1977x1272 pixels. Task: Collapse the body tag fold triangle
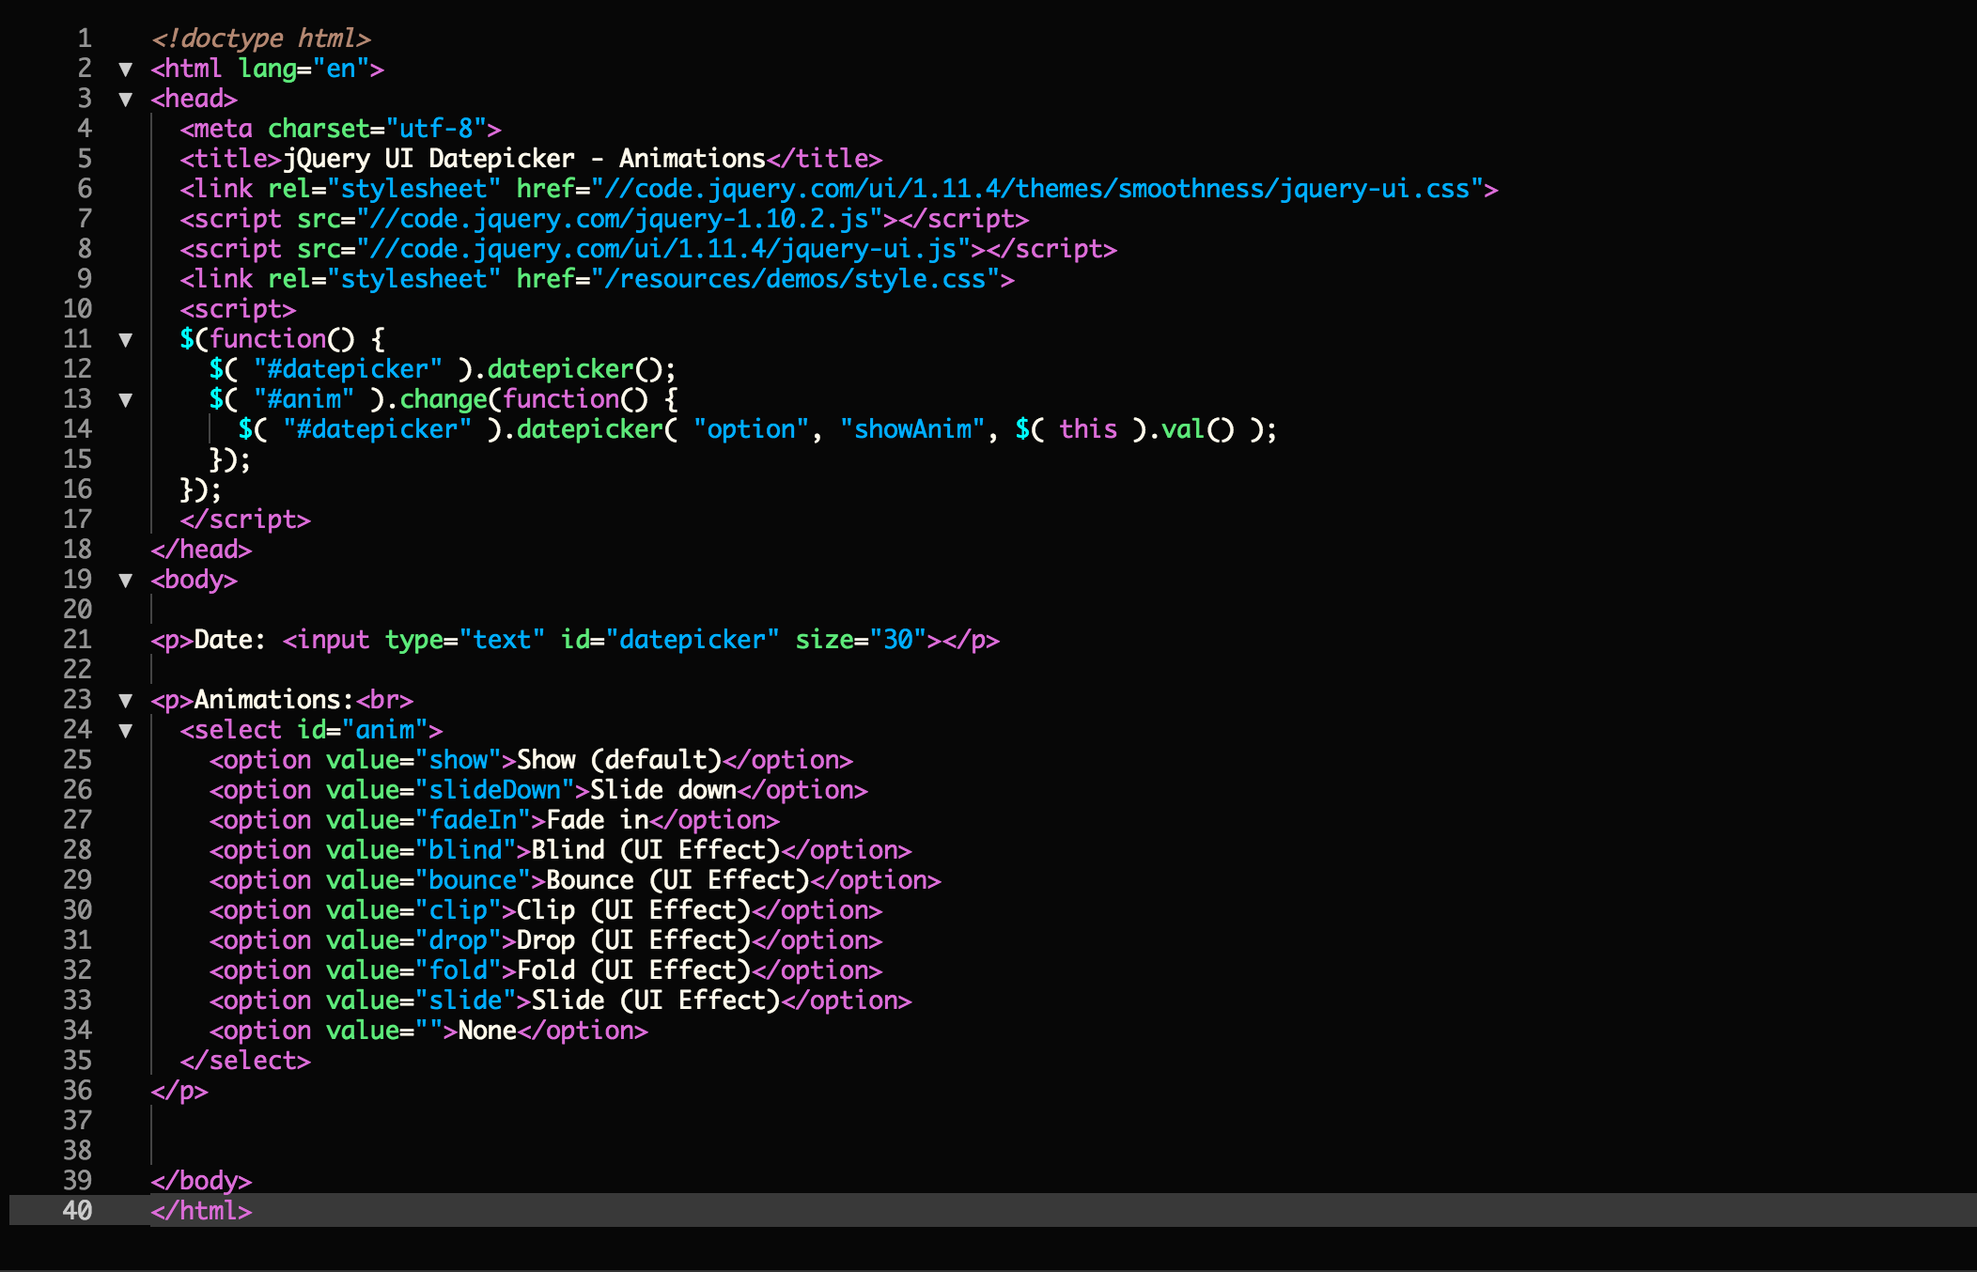125,580
